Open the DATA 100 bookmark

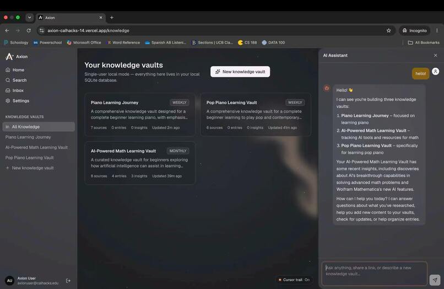click(273, 42)
